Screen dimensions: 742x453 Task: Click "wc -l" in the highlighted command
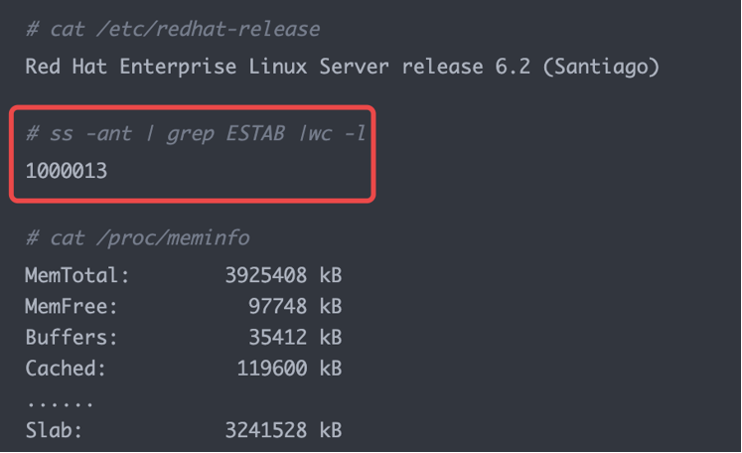click(x=336, y=133)
